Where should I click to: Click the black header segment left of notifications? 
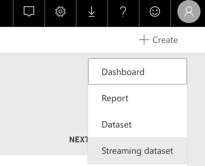pos(6,12)
